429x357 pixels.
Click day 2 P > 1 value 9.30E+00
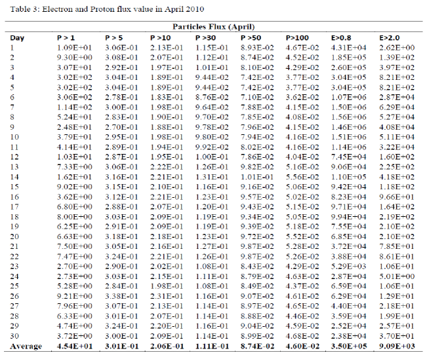(x=74, y=58)
